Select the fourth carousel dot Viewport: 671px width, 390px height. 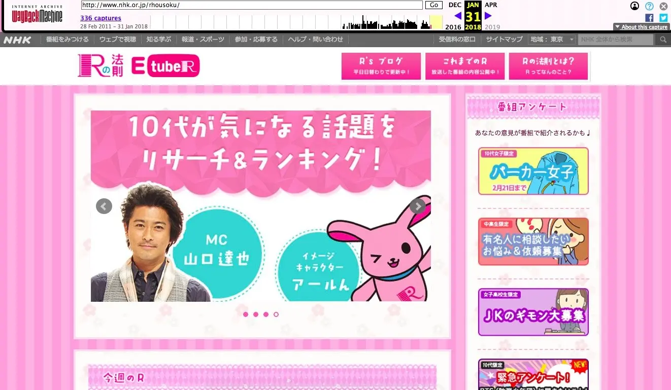pyautogui.click(x=276, y=314)
